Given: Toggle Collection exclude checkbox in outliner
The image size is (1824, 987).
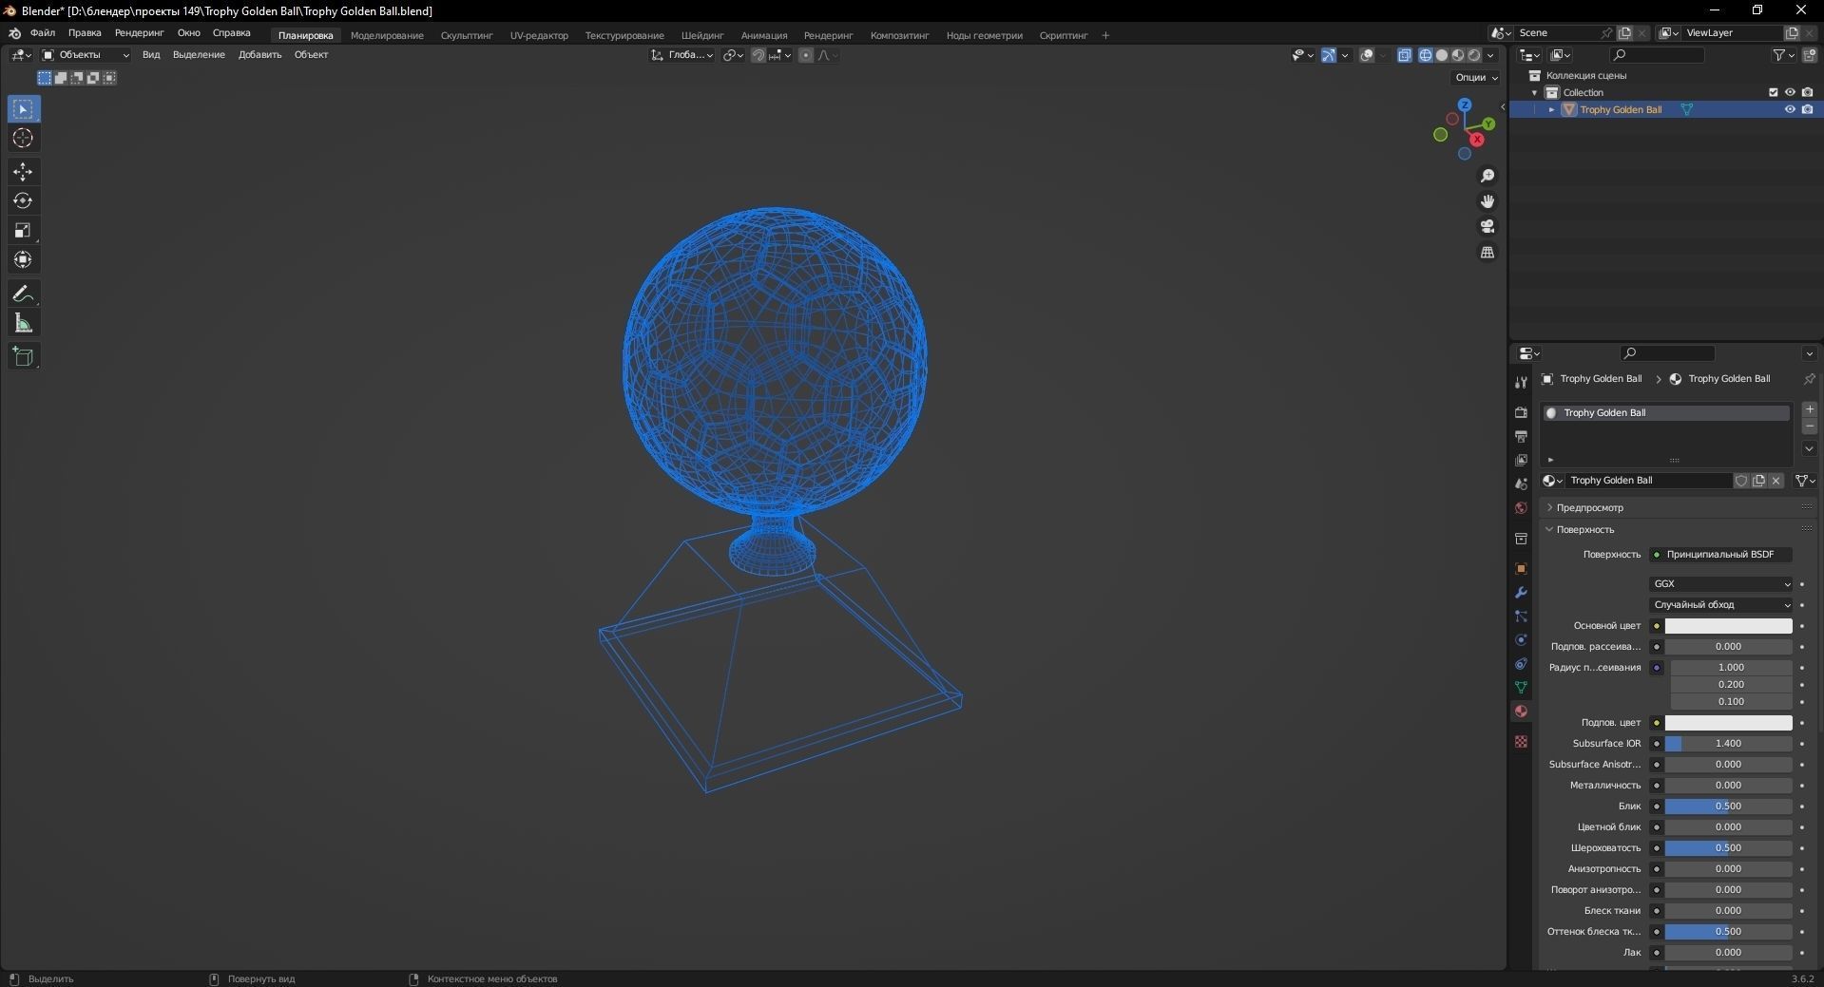Looking at the screenshot, I should (1773, 92).
